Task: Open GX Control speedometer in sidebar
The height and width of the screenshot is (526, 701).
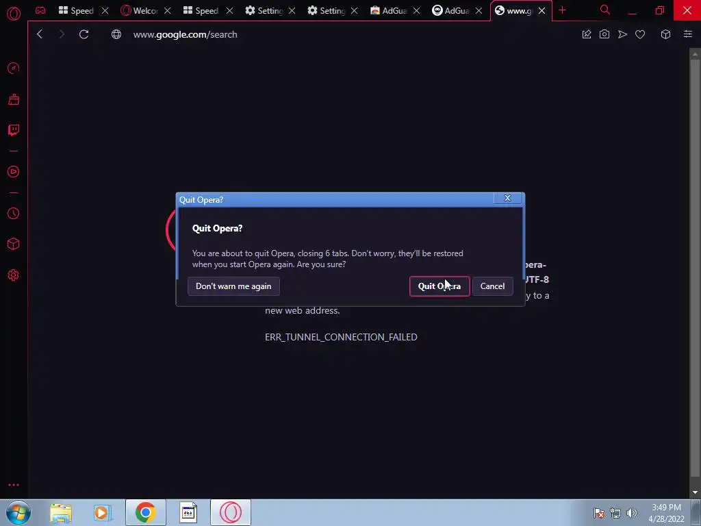Action: point(14,68)
